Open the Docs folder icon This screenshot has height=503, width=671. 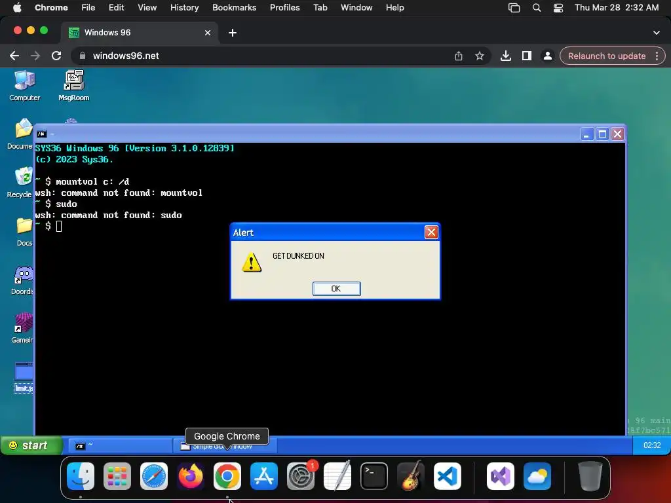(24, 231)
